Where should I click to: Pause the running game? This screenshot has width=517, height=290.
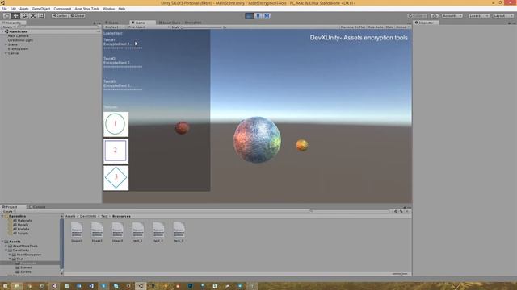pyautogui.click(x=258, y=15)
